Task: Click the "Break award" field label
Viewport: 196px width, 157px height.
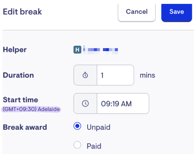Action: click(x=25, y=127)
